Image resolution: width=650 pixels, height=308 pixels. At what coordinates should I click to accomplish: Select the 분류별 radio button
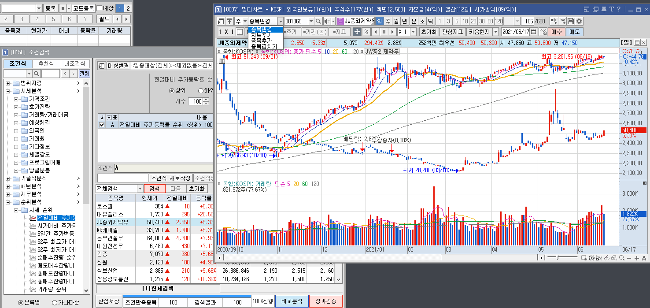point(21,302)
